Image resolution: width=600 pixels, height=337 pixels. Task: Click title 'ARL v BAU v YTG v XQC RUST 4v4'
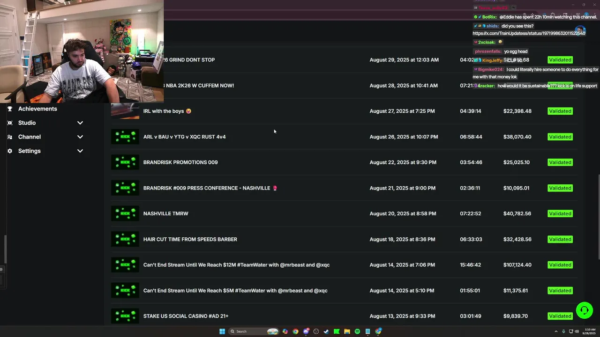pos(184,137)
